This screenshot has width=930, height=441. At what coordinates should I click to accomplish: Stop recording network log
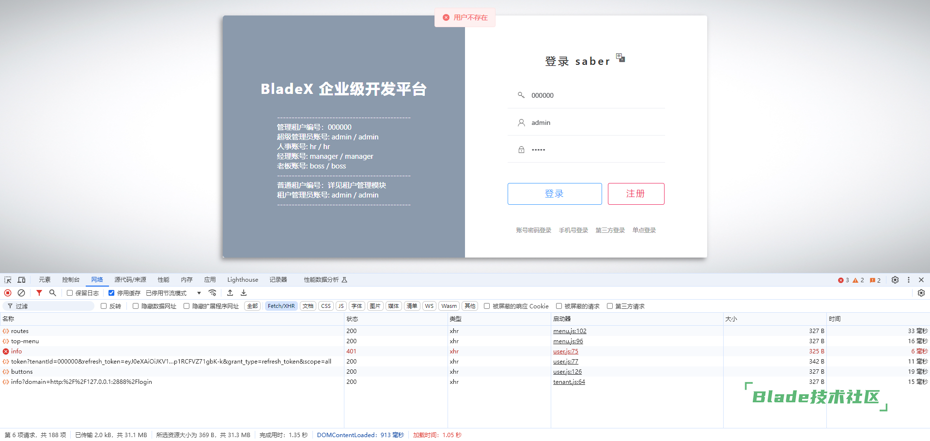8,293
